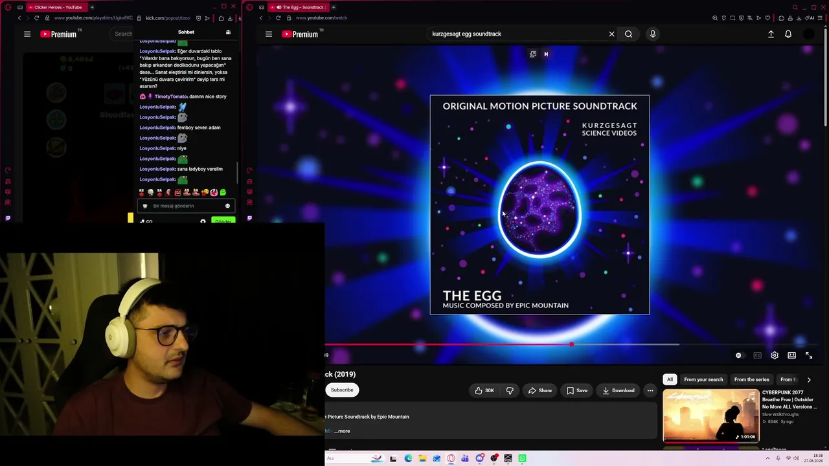Start voice search with the microphone
The width and height of the screenshot is (829, 466).
pyautogui.click(x=653, y=34)
